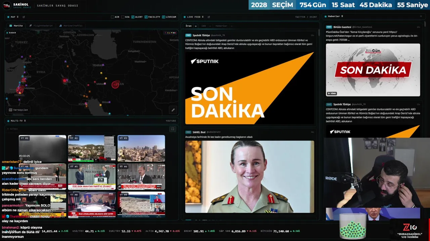Select the İBB feed tab
This screenshot has height=241, width=430.
(x=204, y=26)
